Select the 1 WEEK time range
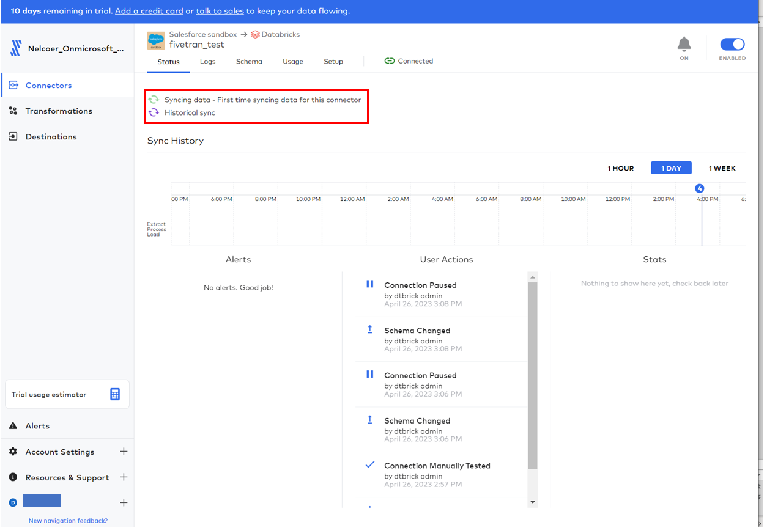 point(722,168)
